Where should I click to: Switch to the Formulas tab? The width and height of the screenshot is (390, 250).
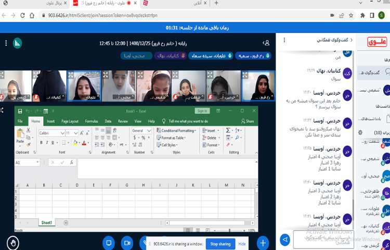coord(92,121)
